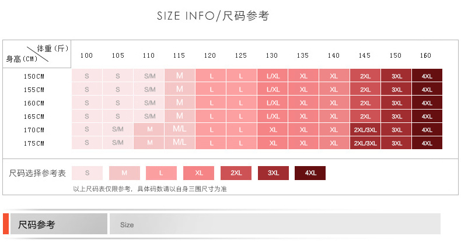
Task: Click the 160 weight column header
Action: pos(426,55)
